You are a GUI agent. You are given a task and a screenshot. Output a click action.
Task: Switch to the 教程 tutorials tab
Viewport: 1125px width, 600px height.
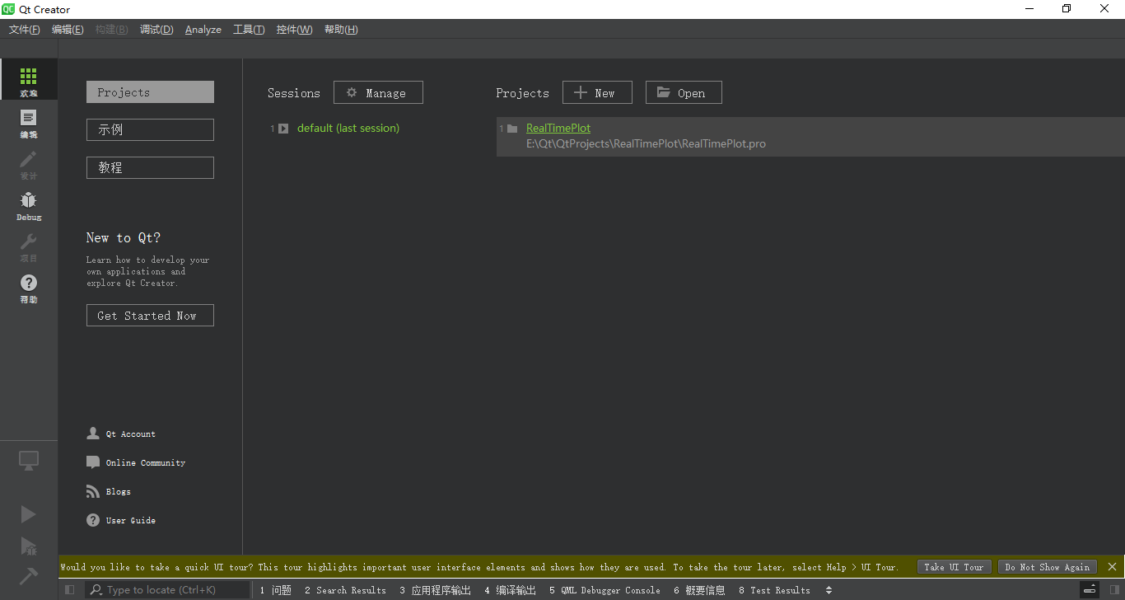click(x=150, y=167)
